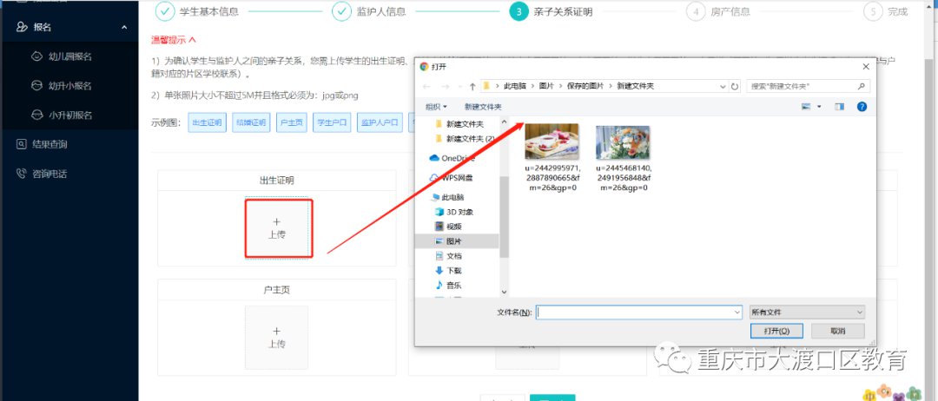938x401 pixels.
Task: Collapse the 温馨提示 section
Action: (x=192, y=40)
